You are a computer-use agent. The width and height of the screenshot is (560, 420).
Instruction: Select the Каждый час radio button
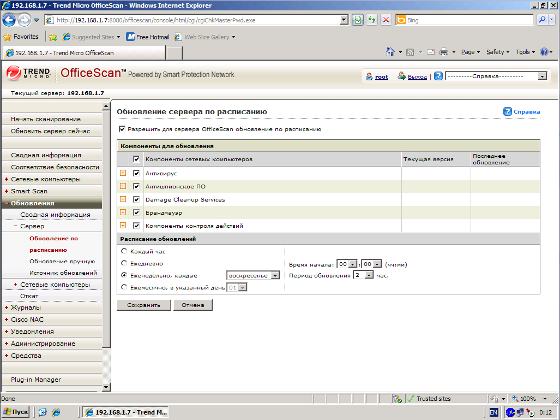coord(124,251)
